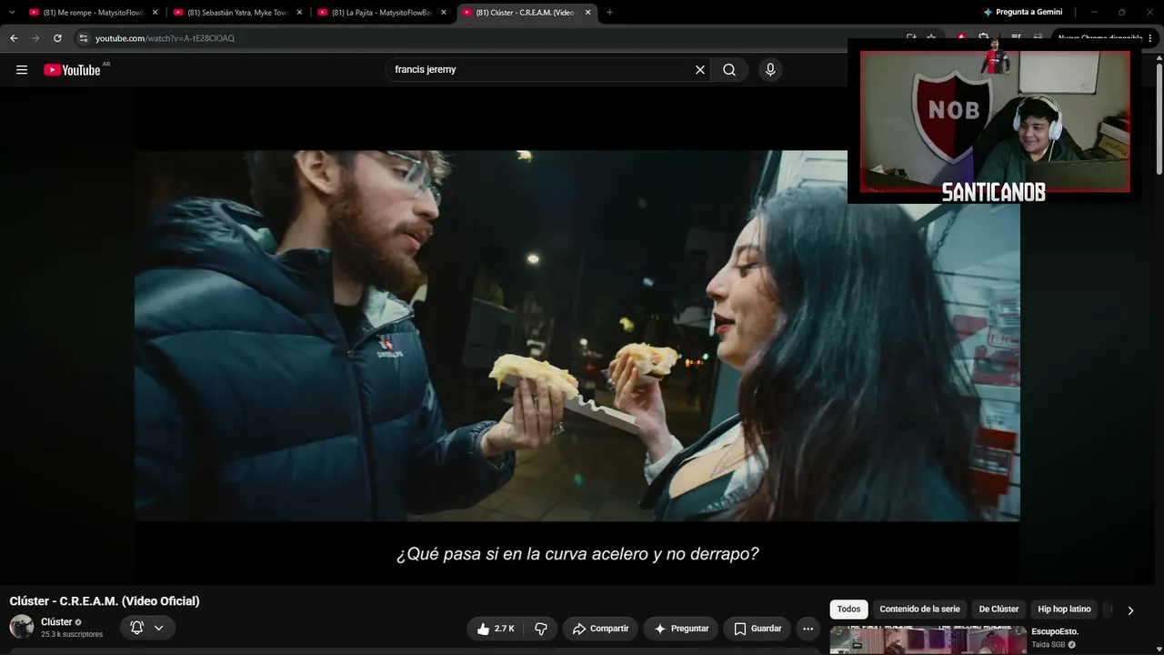Select the 'Todos' filter chip
Screen dimensions: 1164x655
[848, 610]
